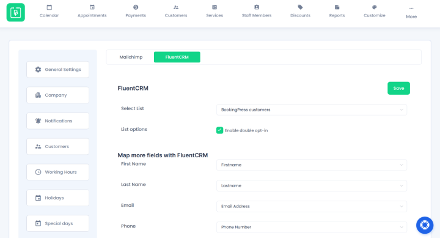Open the Payments dollar icon
This screenshot has width=440, height=238.
pyautogui.click(x=136, y=7)
